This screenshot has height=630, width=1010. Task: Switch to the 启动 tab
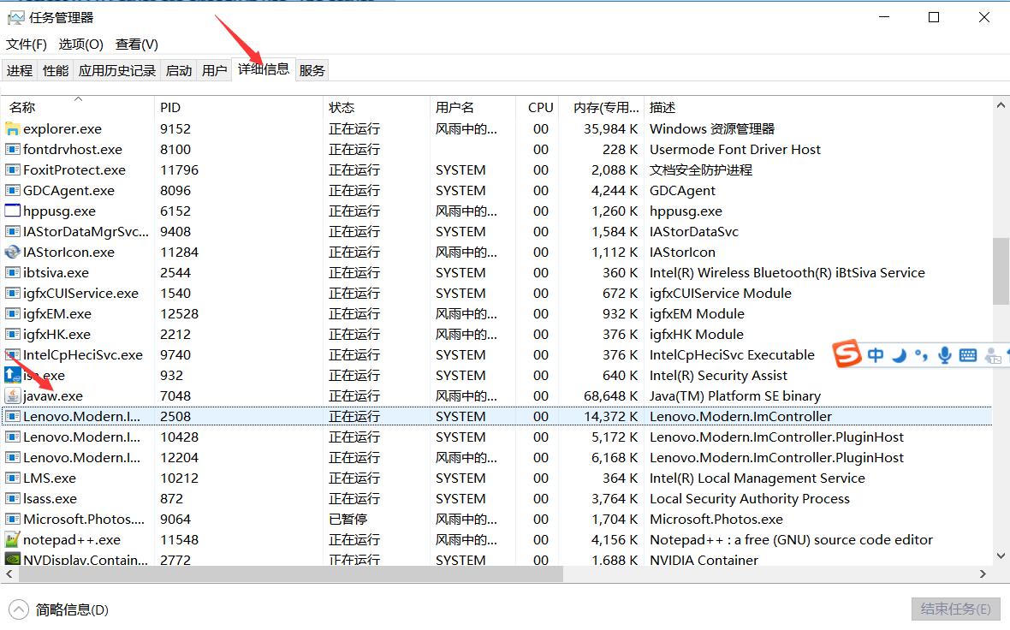178,70
